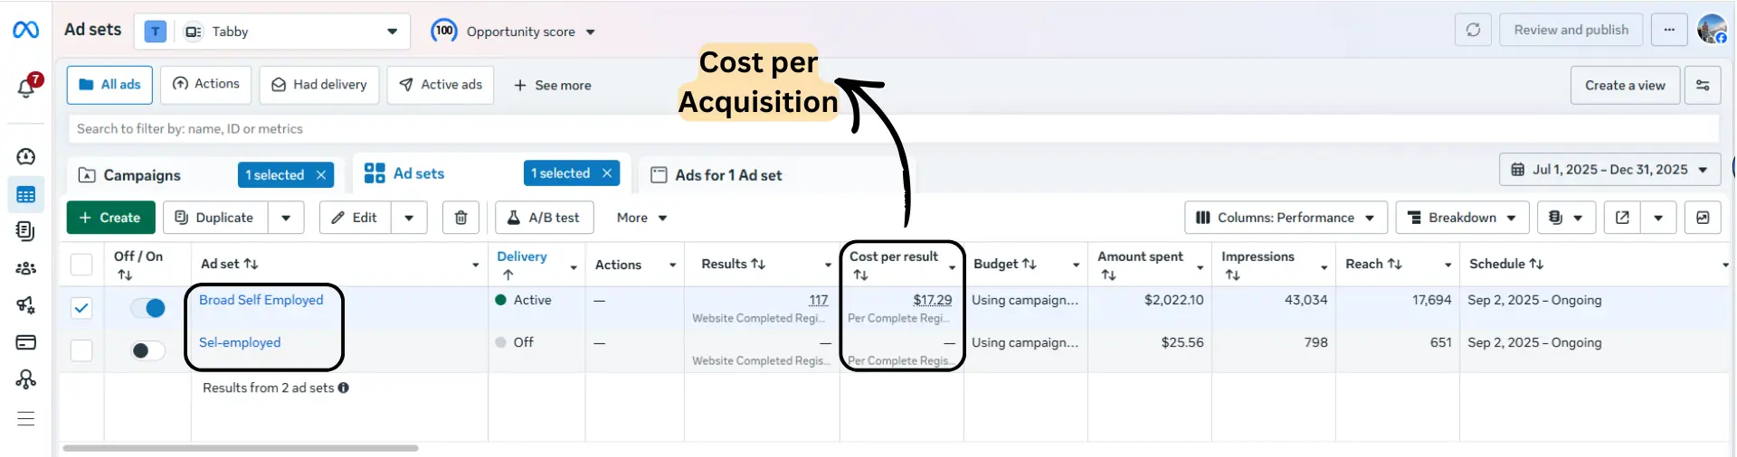
Task: Expand the More menu
Action: 642,218
